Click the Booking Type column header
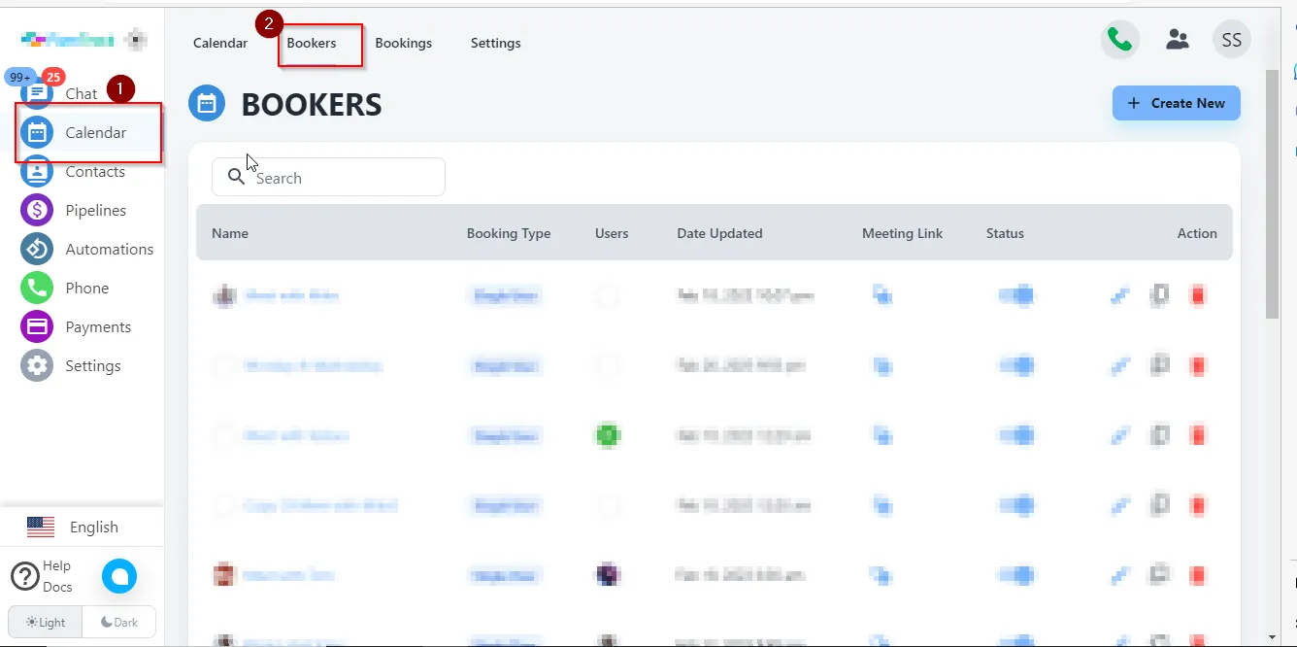1297x647 pixels. coord(509,233)
